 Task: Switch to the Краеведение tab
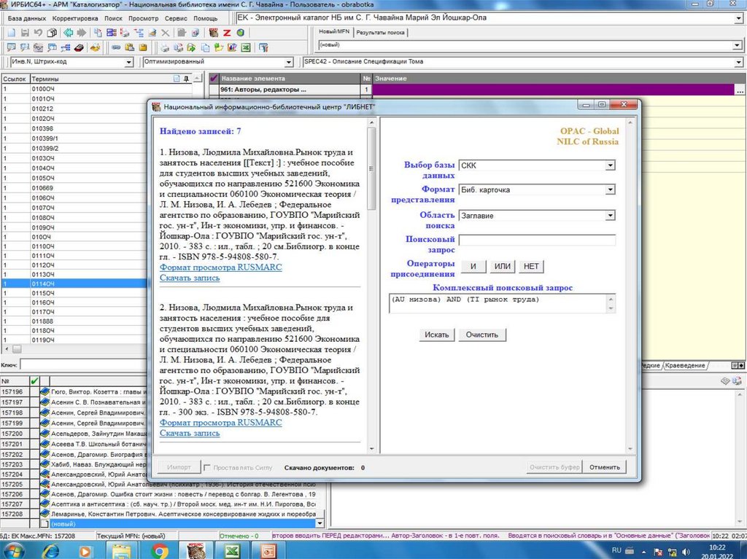(685, 365)
